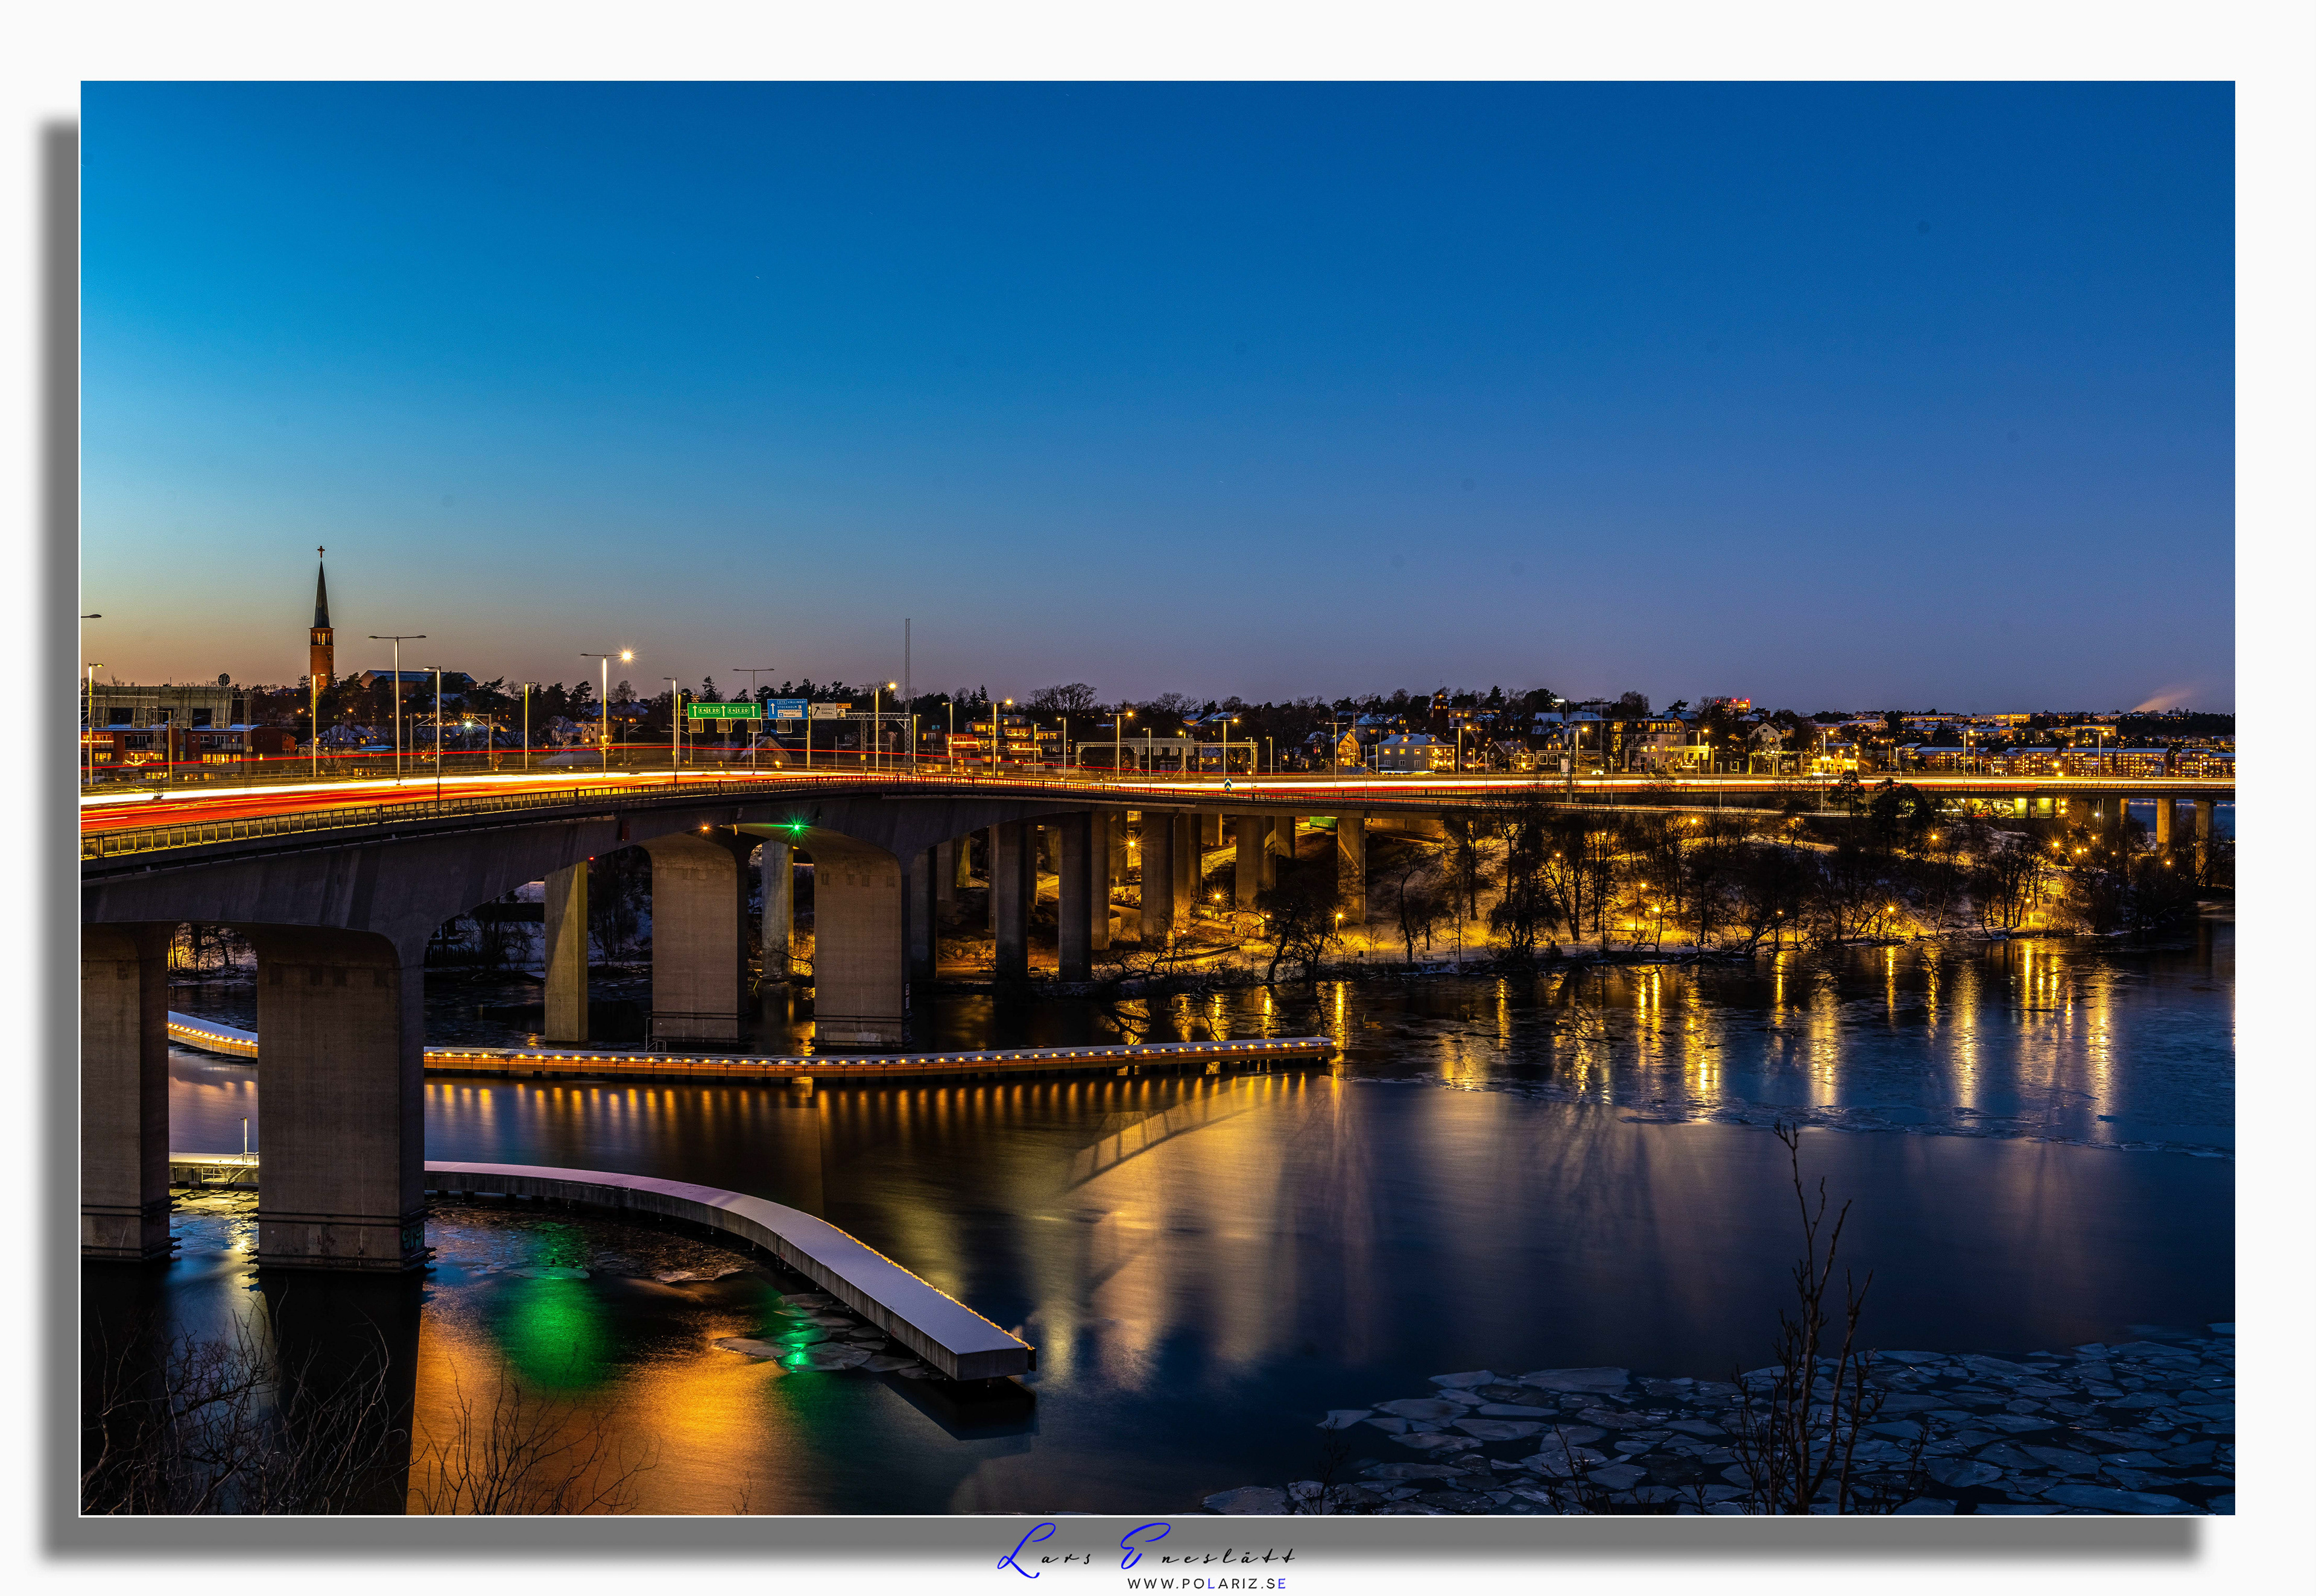
Task: Click the large foreground bridge pillar
Action: pos(340,1100)
